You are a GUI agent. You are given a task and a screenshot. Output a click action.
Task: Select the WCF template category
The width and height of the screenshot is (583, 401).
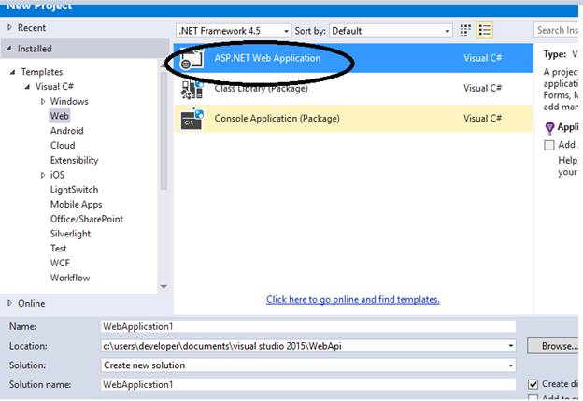60,263
